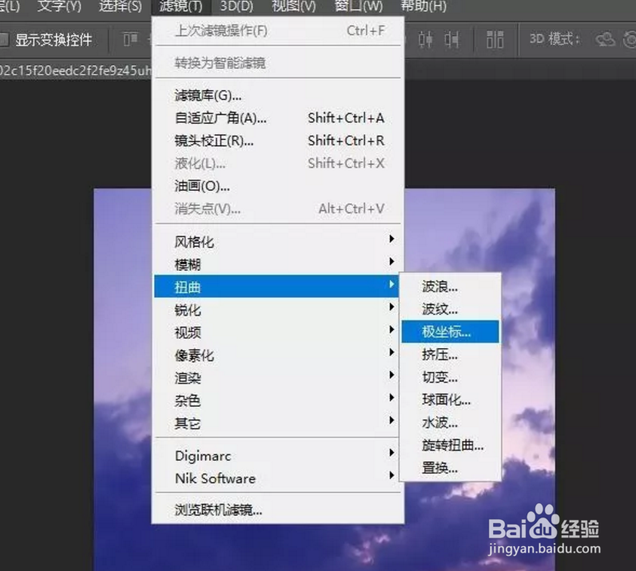This screenshot has width=636, height=571.
Task: Expand the 模糊 submenu
Action: 278,264
